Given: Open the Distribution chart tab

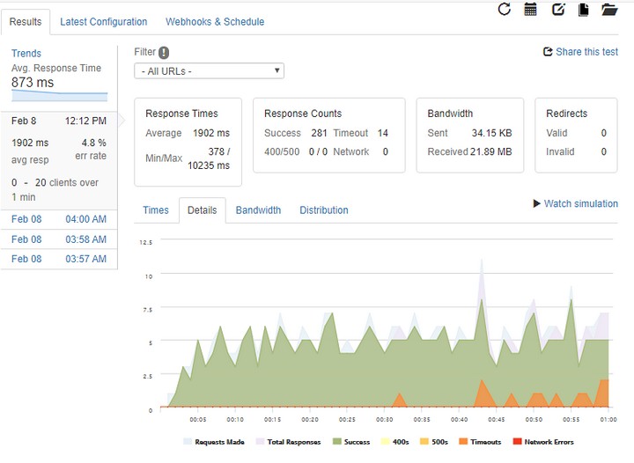Looking at the screenshot, I should [x=323, y=210].
